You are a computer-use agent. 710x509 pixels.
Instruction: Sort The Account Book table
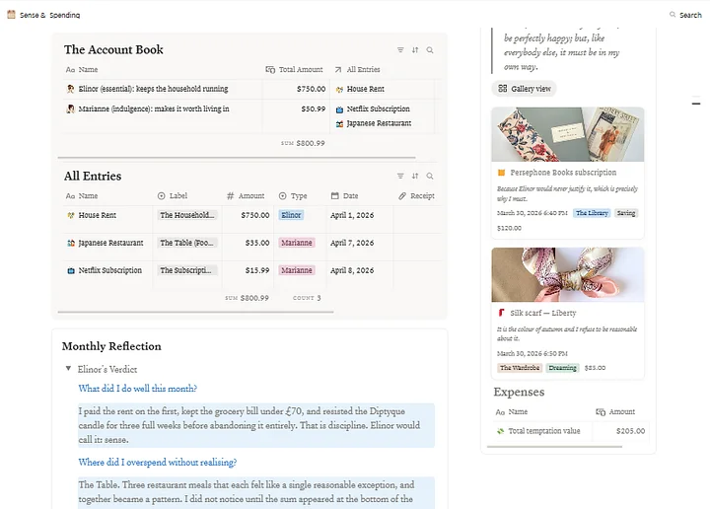(415, 49)
